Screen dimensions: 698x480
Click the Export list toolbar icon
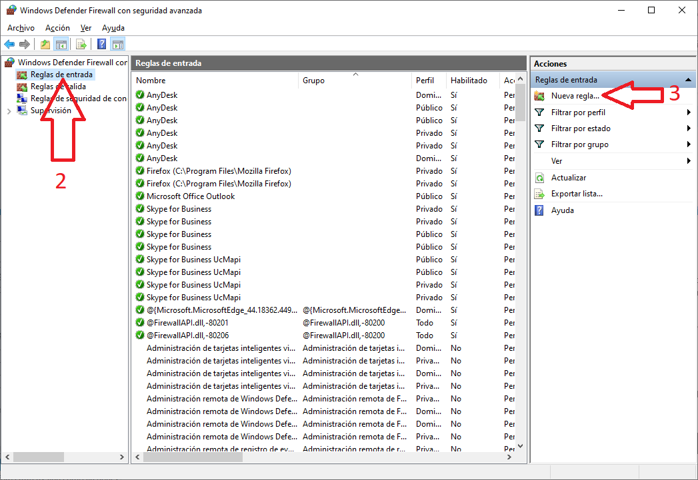tap(81, 44)
